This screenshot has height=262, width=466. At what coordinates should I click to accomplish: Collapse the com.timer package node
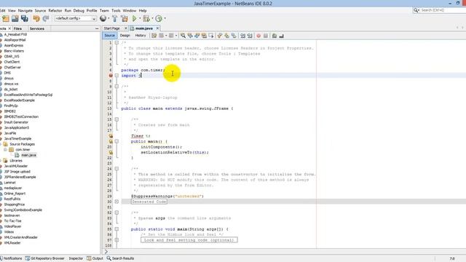[5, 150]
